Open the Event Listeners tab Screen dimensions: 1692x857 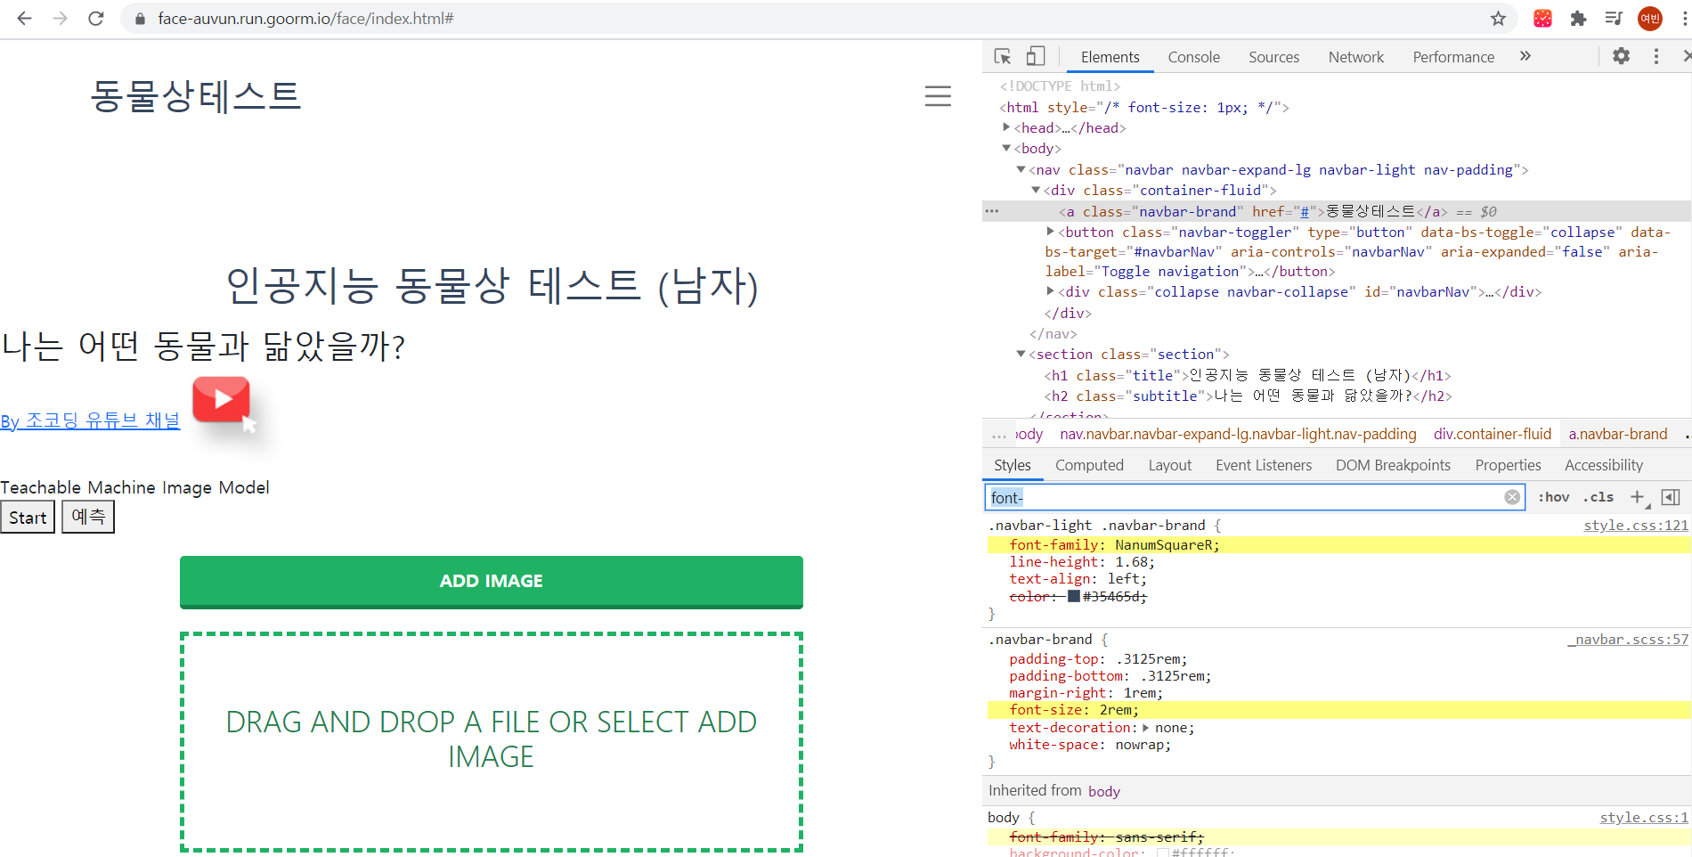click(1264, 465)
